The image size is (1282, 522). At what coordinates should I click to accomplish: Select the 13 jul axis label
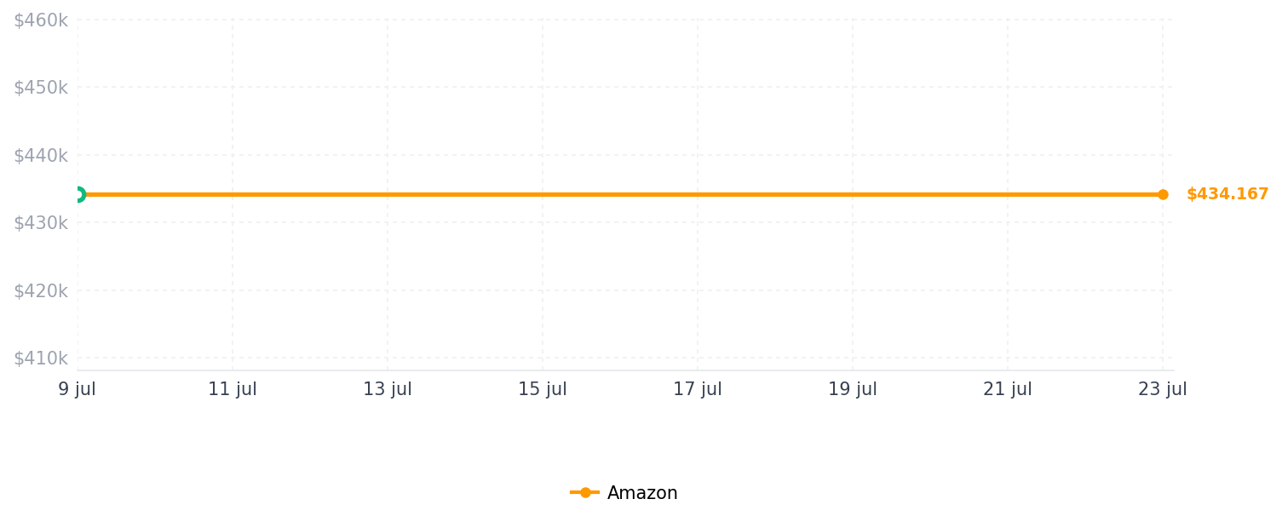click(388, 389)
